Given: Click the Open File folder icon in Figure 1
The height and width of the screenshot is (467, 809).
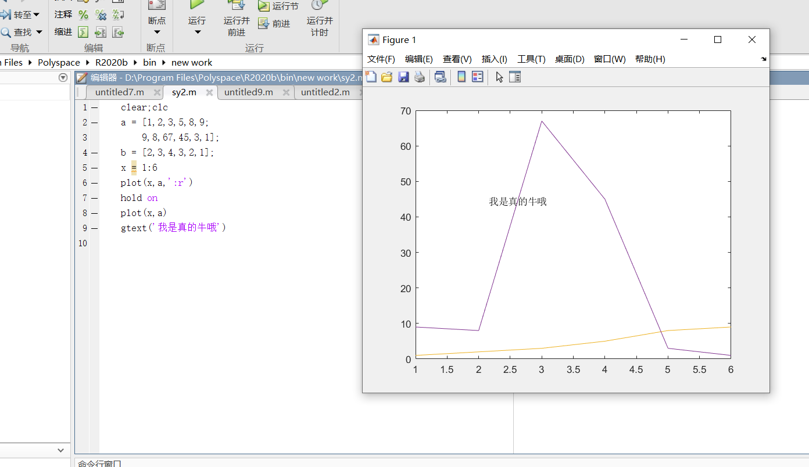Looking at the screenshot, I should point(387,77).
